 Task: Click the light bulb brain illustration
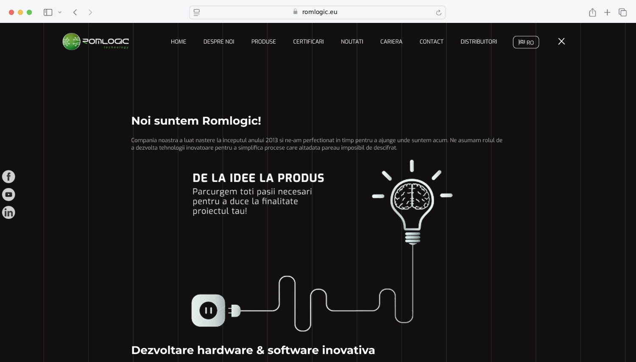[412, 202]
